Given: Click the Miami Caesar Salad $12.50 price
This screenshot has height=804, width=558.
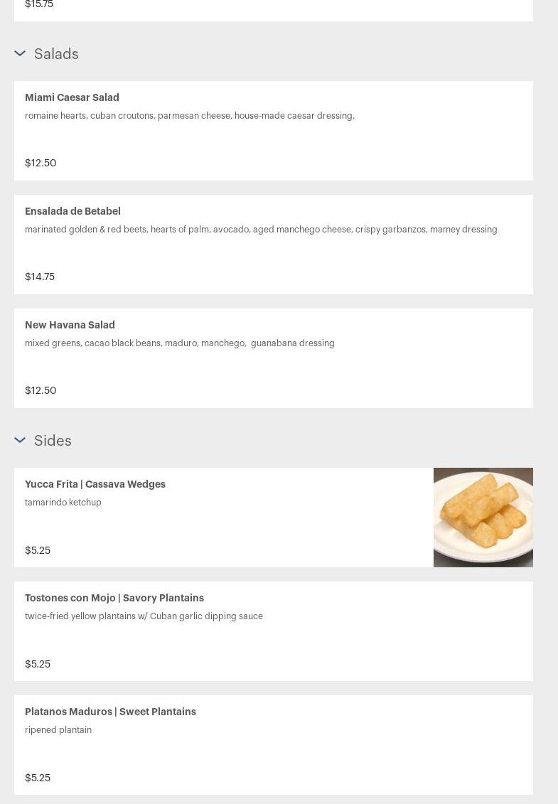Looking at the screenshot, I should [x=41, y=163].
